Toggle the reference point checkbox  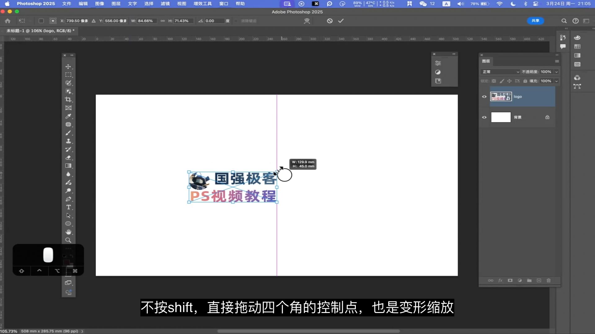[41, 21]
